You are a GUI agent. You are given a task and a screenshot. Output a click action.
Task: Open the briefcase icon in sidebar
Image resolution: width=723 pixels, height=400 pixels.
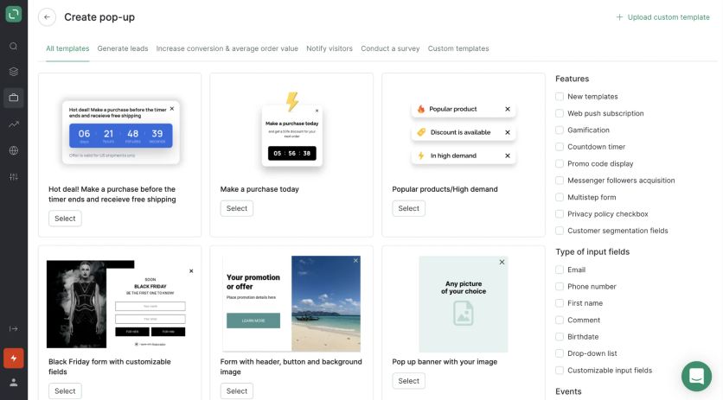click(x=13, y=98)
